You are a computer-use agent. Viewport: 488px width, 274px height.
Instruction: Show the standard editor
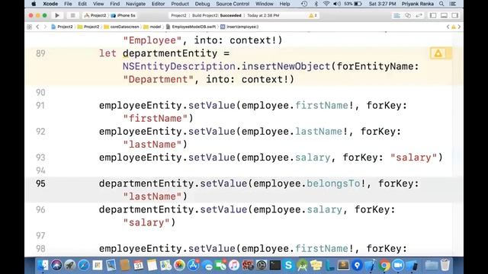point(396,15)
